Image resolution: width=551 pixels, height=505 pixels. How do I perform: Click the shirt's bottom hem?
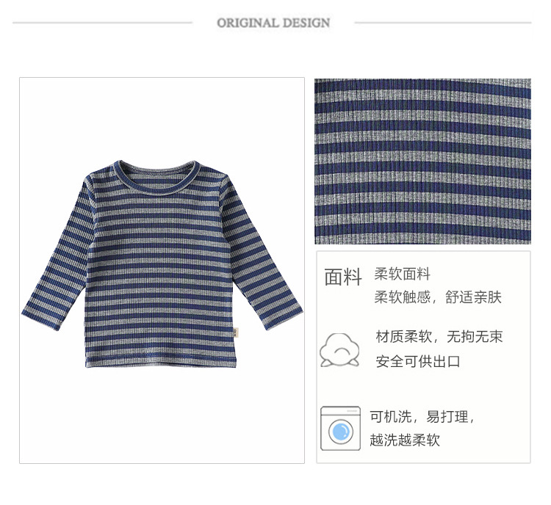click(x=160, y=361)
